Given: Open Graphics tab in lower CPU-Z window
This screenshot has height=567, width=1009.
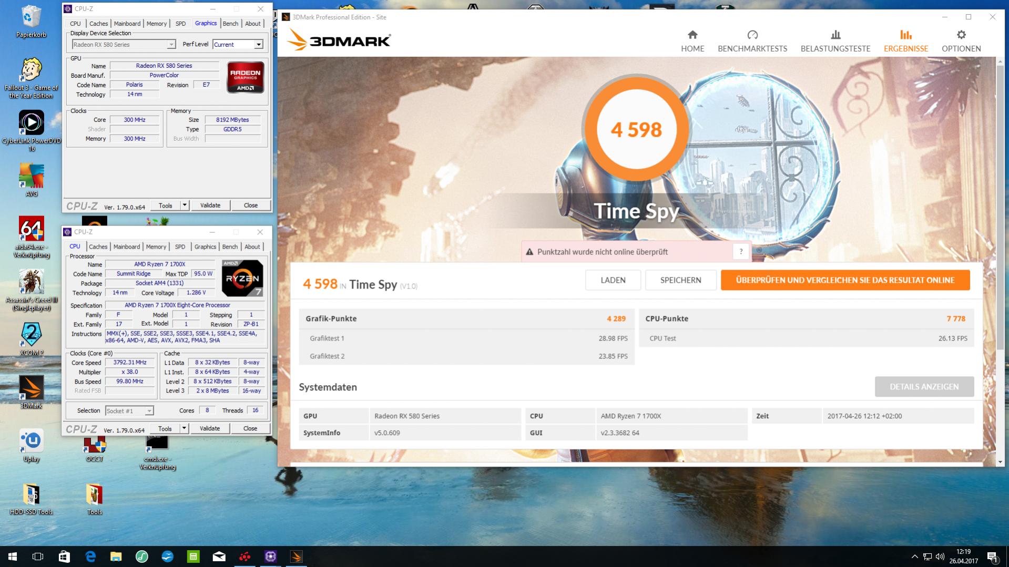Looking at the screenshot, I should pos(205,246).
